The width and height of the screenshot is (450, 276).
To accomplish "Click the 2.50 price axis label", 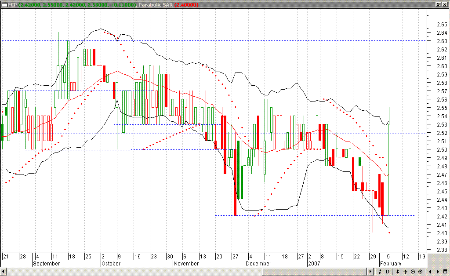I will 442,150.
